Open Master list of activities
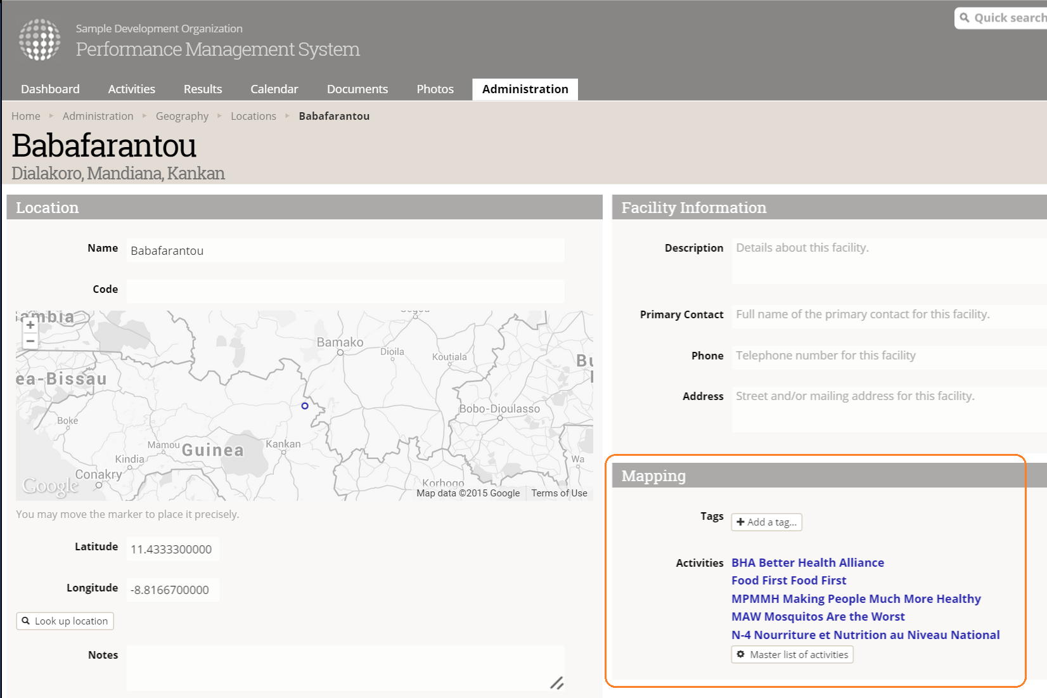Screen dimensions: 1047x698 point(792,655)
